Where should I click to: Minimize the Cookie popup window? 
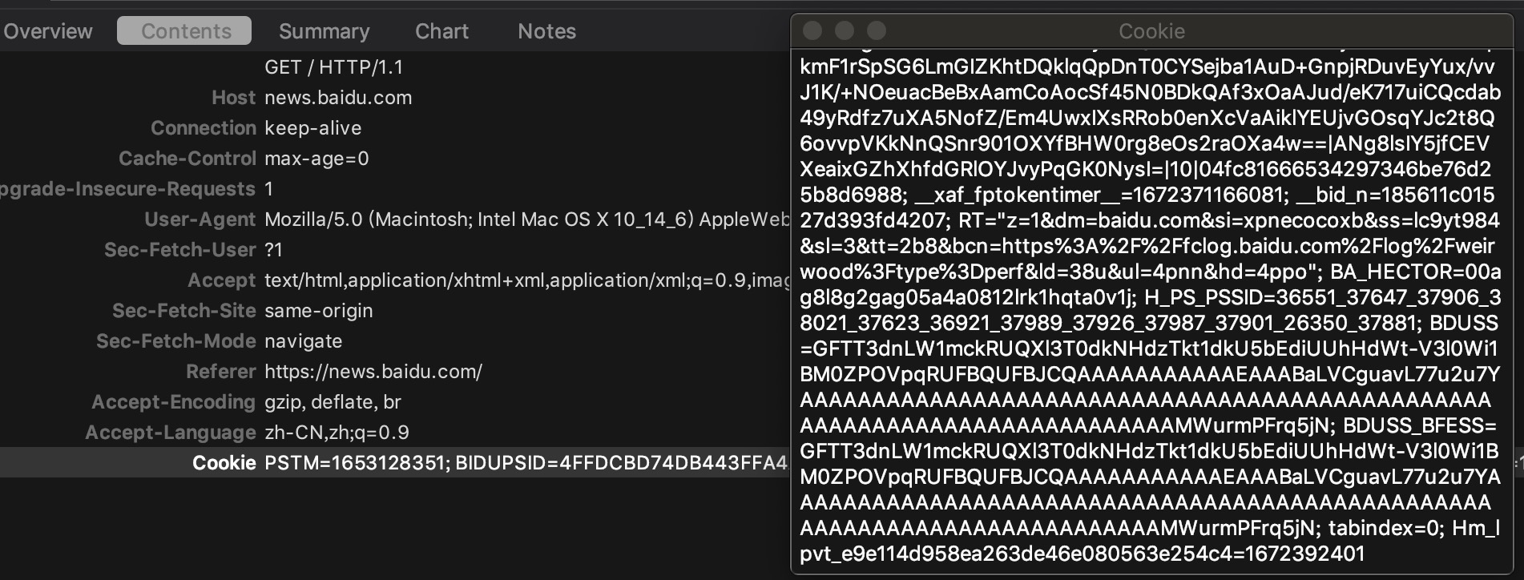(845, 30)
